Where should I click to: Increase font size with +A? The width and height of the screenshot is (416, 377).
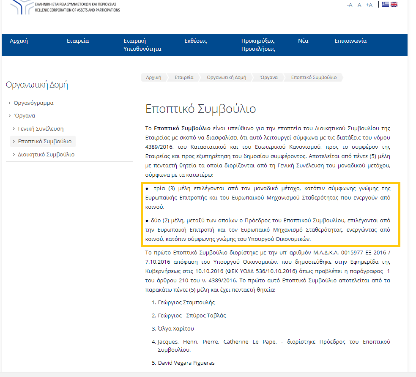point(369,5)
